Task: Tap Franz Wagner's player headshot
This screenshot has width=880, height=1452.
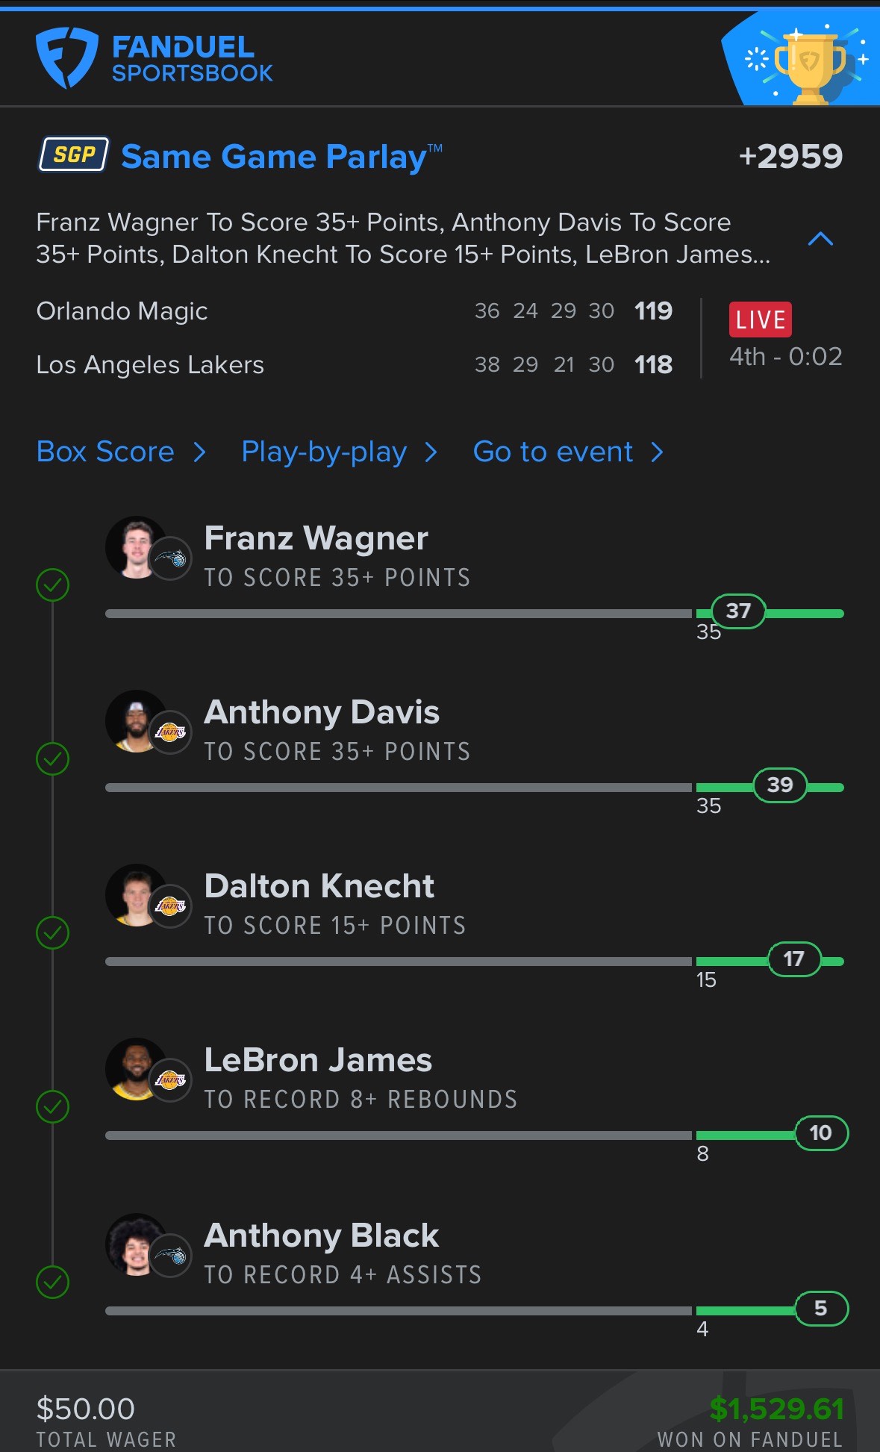Action: 134,546
